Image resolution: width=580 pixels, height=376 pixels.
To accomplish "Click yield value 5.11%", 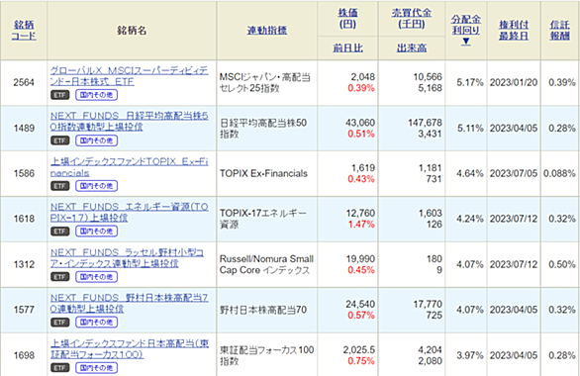I will [470, 128].
